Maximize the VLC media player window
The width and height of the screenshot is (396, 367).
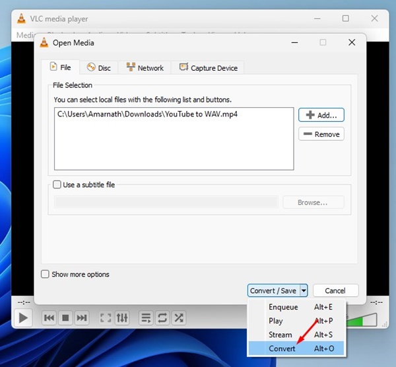tap(346, 19)
